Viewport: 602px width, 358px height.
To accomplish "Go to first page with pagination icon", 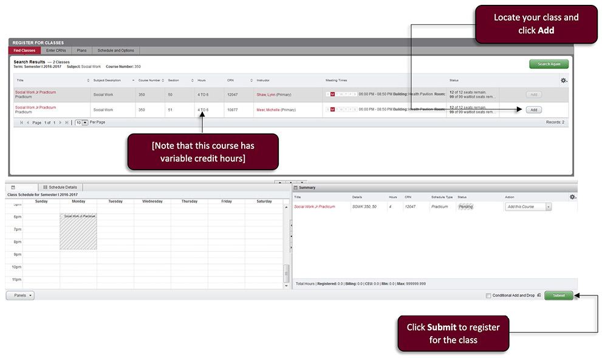I will [21, 122].
